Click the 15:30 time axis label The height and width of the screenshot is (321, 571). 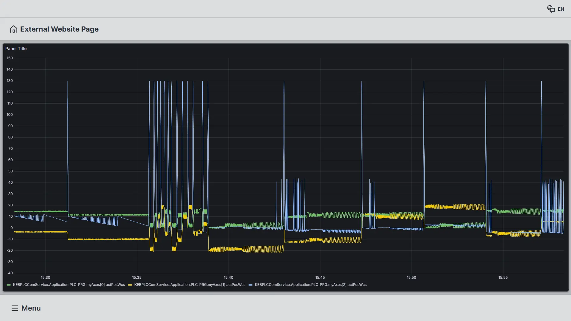click(46, 278)
